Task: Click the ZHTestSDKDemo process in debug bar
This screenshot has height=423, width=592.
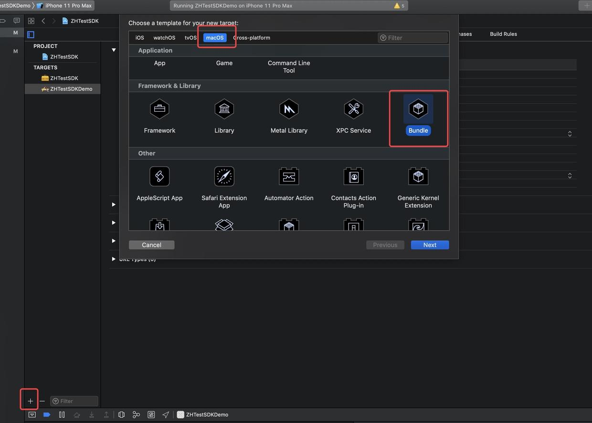Action: pyautogui.click(x=202, y=414)
